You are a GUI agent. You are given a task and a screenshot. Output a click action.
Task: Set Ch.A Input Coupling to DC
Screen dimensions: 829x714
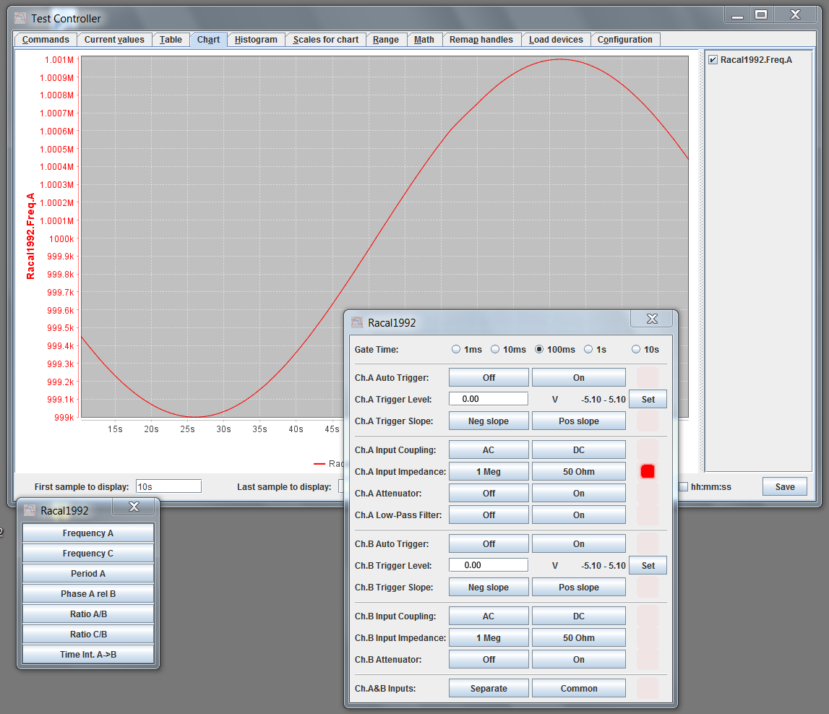point(578,450)
